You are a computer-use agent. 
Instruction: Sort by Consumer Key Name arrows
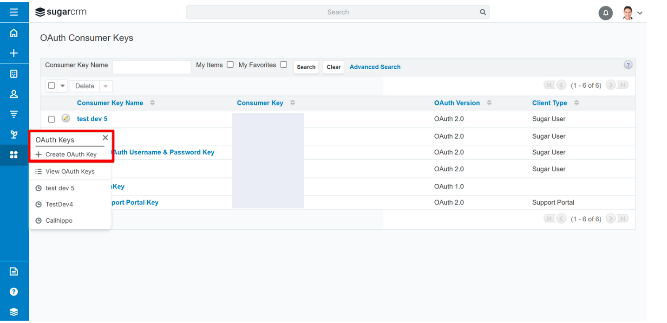[x=152, y=103]
